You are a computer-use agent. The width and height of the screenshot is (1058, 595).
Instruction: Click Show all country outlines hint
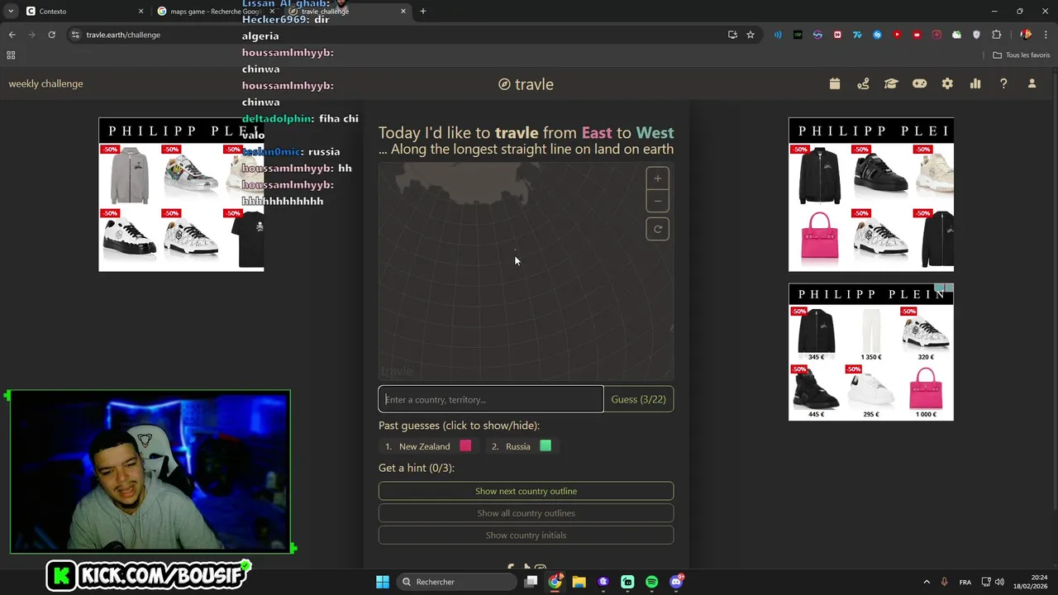(x=526, y=513)
